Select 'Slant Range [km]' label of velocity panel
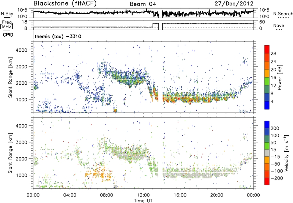 point(10,153)
